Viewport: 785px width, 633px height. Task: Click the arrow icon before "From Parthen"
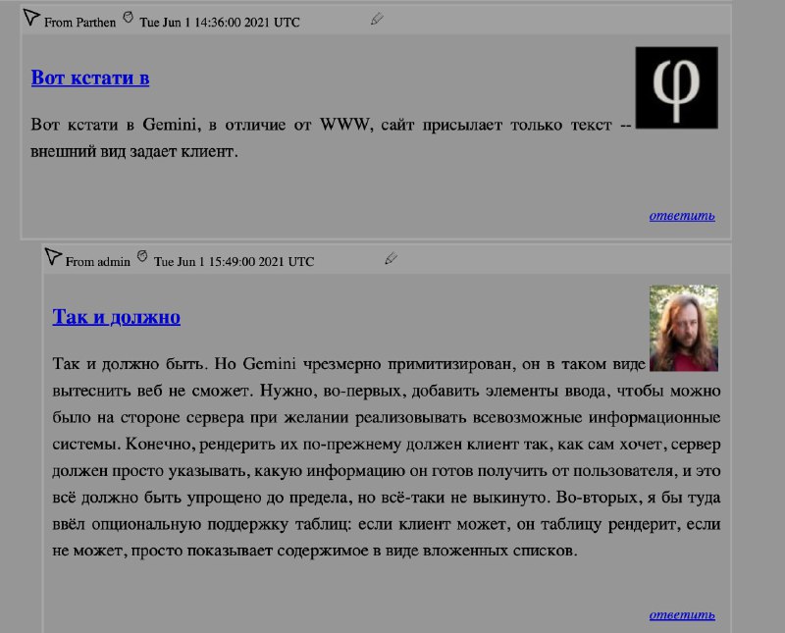(x=31, y=17)
